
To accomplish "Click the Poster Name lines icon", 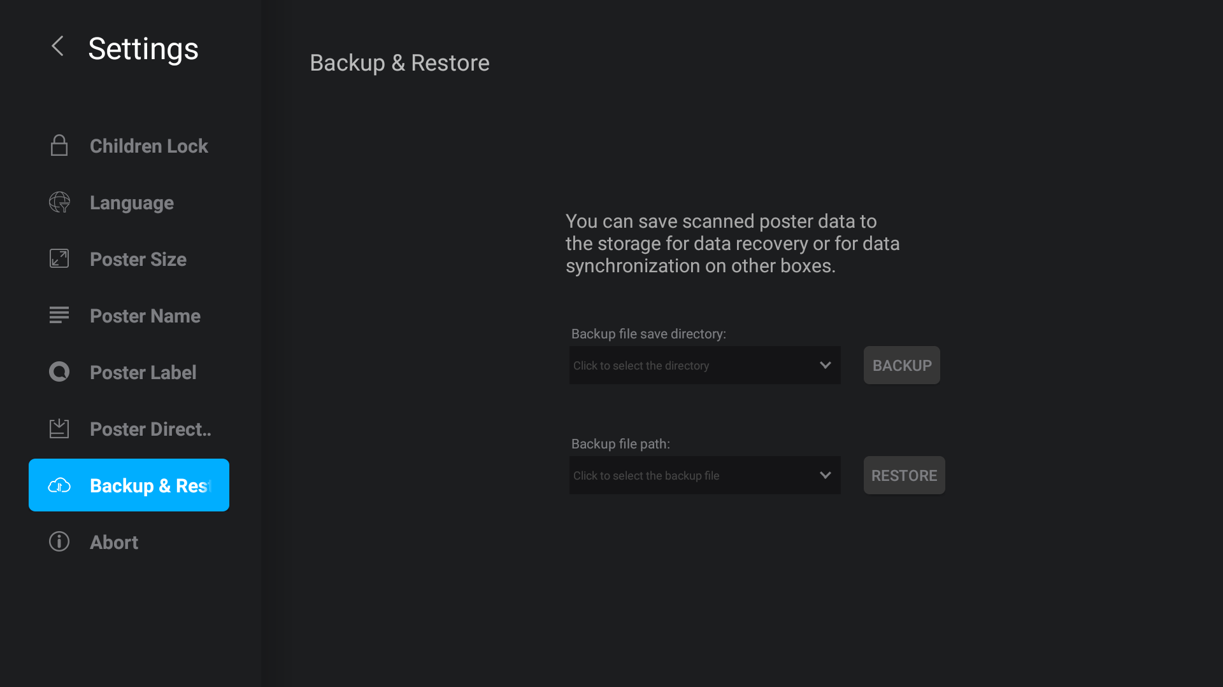I will [x=59, y=315].
